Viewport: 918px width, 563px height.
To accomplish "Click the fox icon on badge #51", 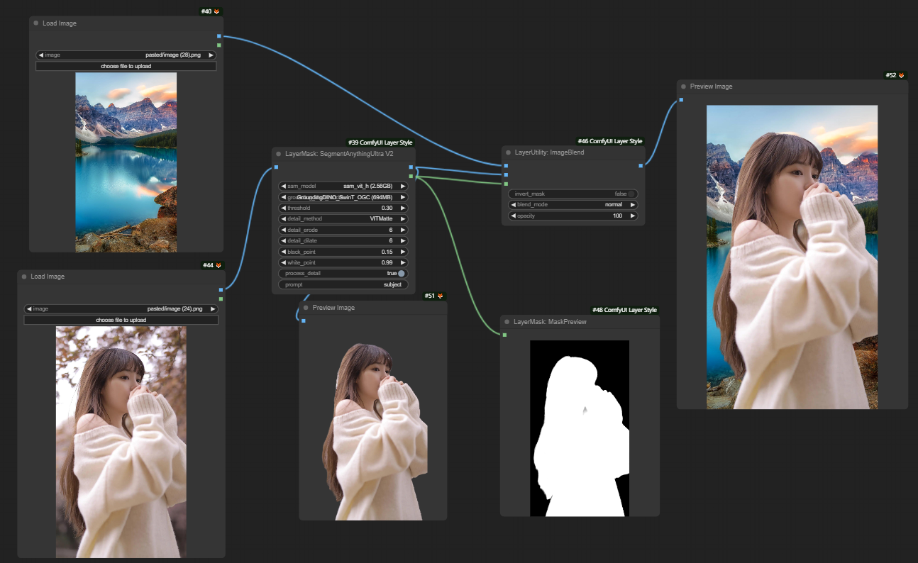I will pyautogui.click(x=440, y=296).
